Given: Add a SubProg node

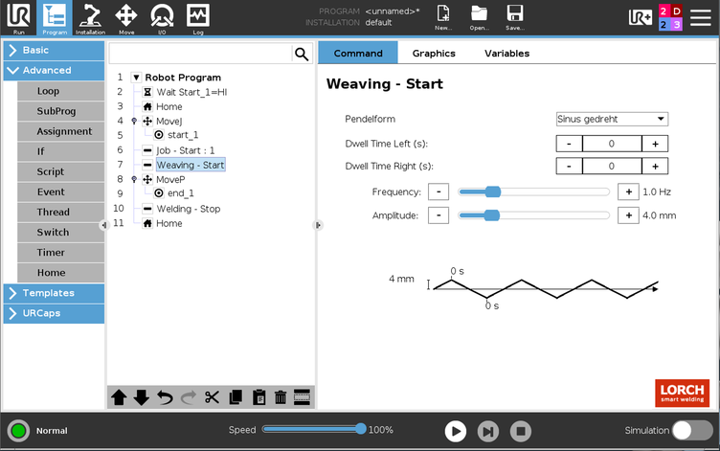Looking at the screenshot, I should pos(56,111).
